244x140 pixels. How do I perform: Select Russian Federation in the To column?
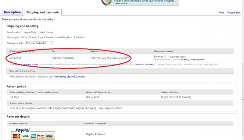(x=63, y=58)
